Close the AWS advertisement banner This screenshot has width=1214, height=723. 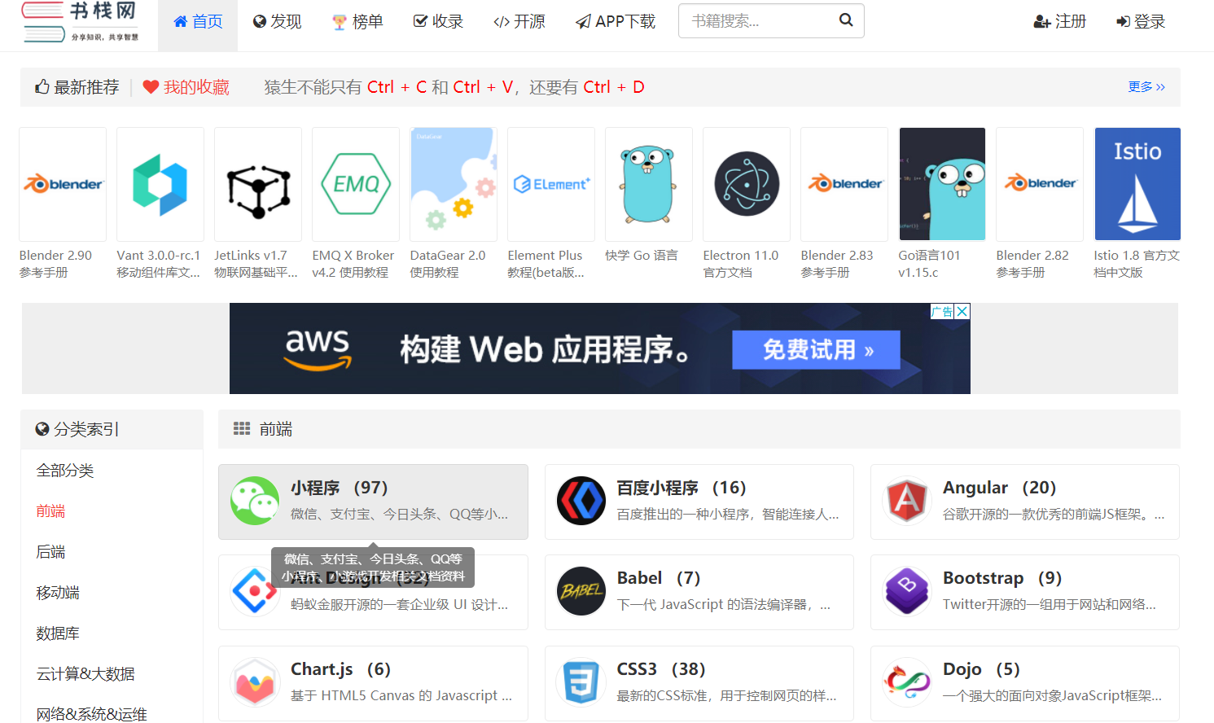(x=962, y=311)
